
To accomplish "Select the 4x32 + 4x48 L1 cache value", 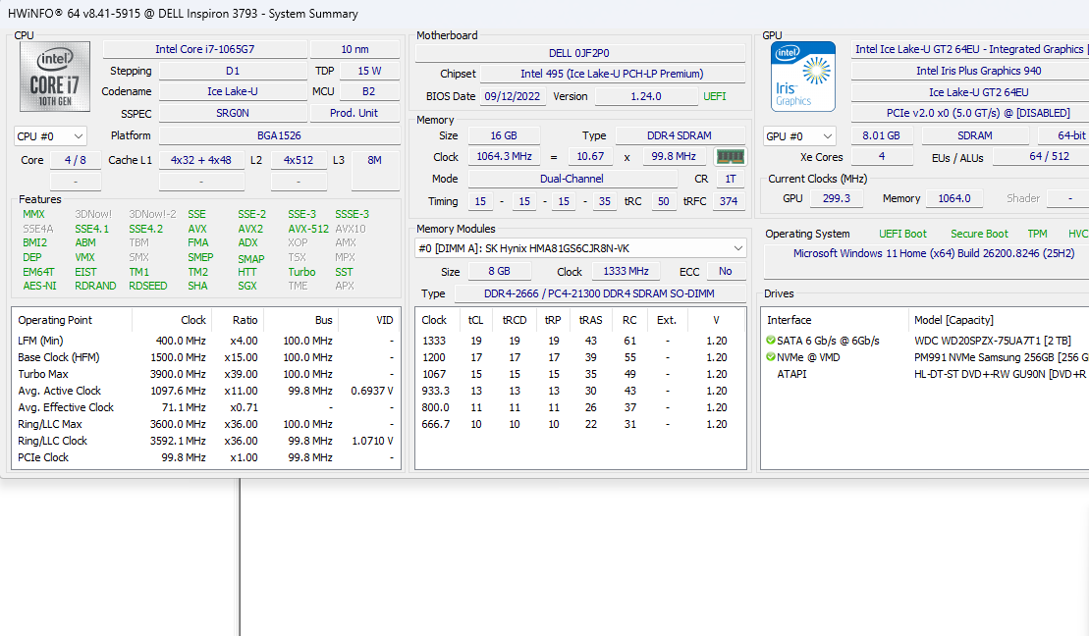I will [201, 160].
